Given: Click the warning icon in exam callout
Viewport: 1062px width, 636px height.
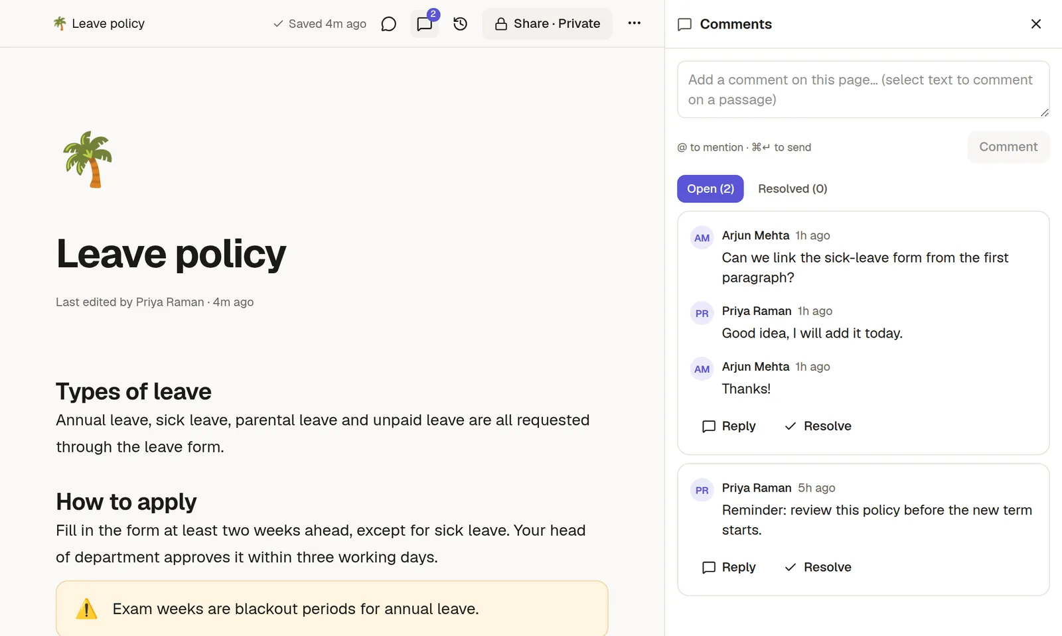Looking at the screenshot, I should point(86,609).
